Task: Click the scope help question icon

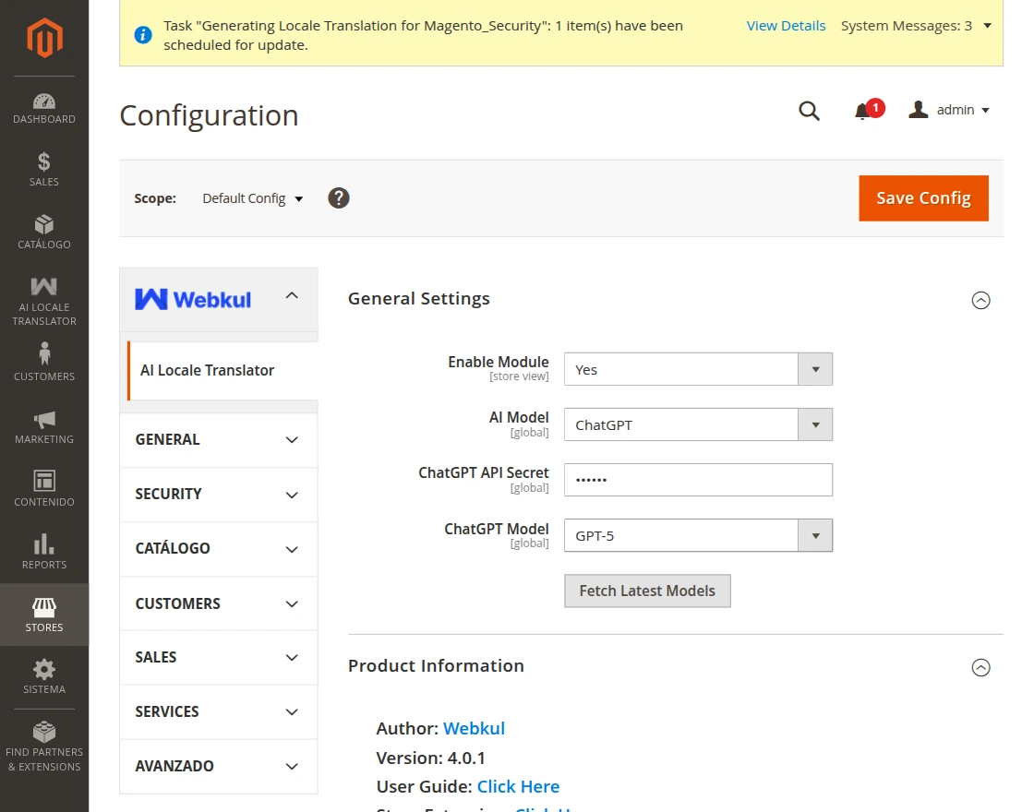Action: [339, 198]
